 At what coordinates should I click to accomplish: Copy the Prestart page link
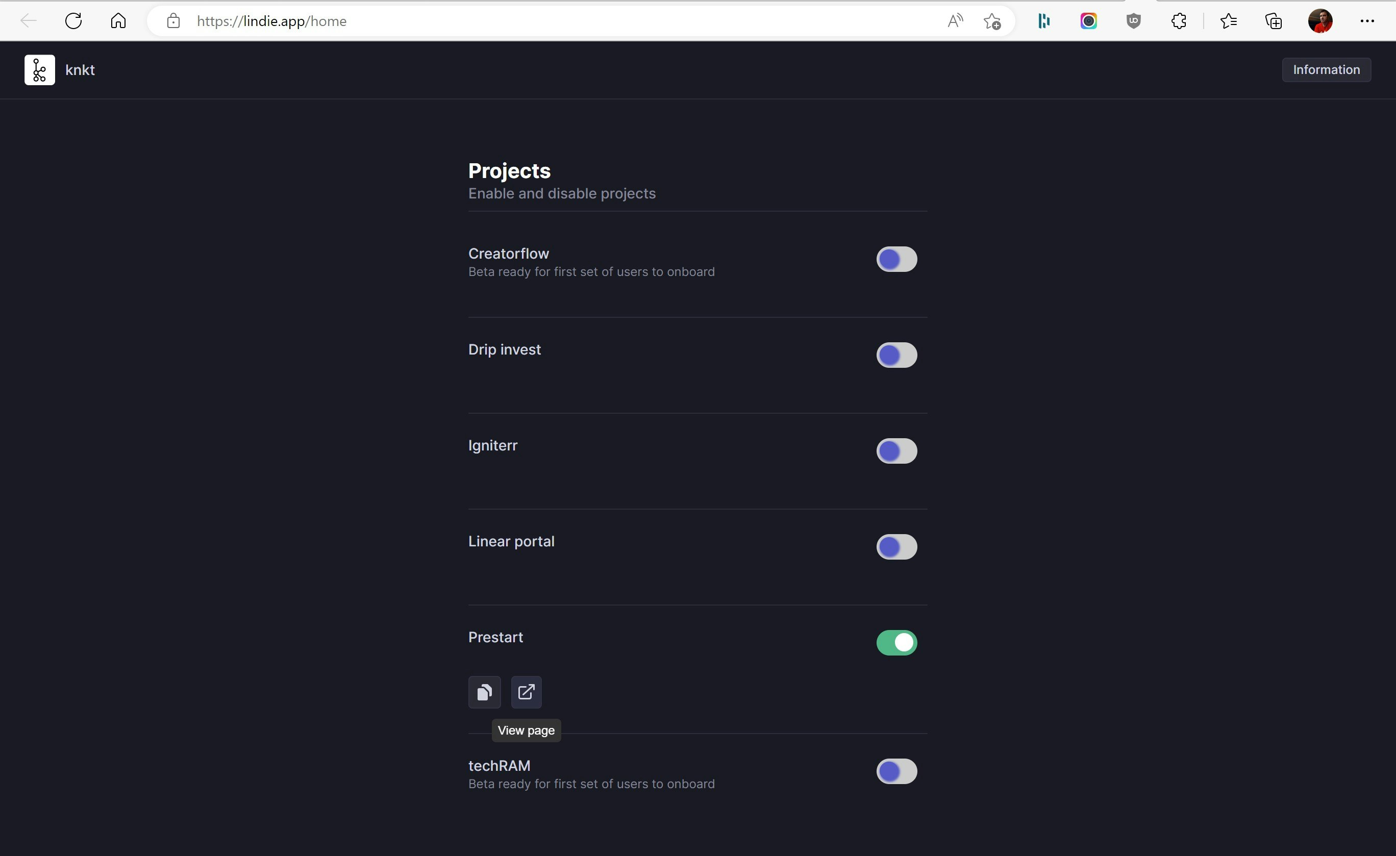tap(484, 692)
